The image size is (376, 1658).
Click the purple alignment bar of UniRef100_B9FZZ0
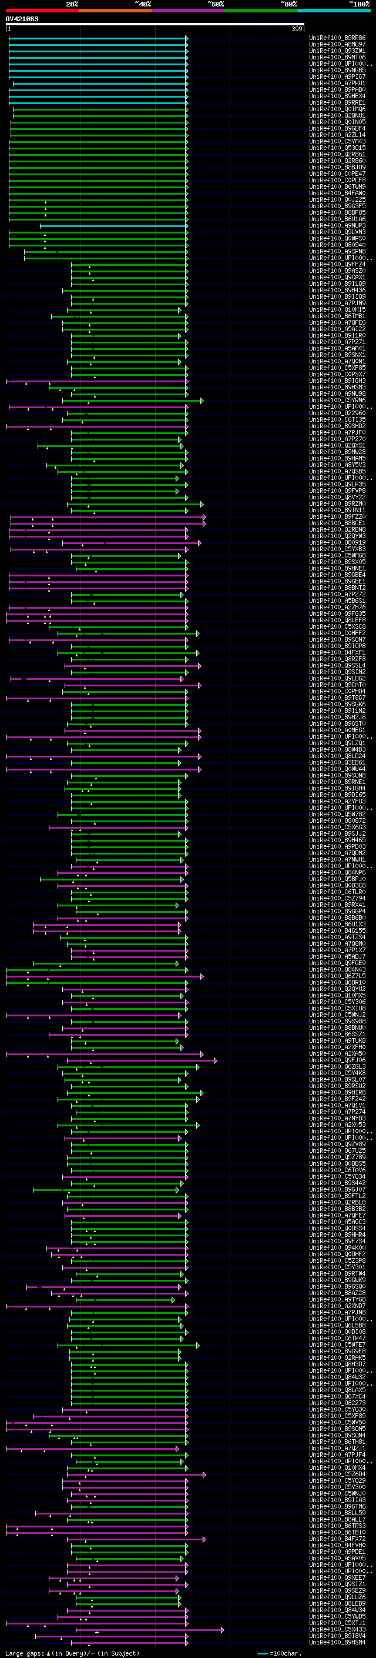[108, 517]
